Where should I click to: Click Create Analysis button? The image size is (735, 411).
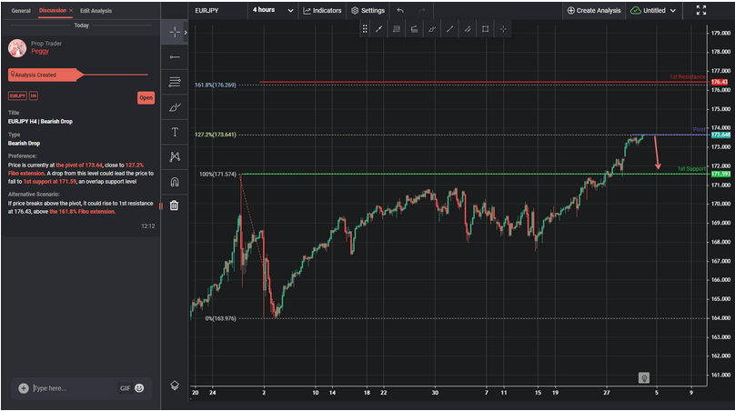[594, 10]
